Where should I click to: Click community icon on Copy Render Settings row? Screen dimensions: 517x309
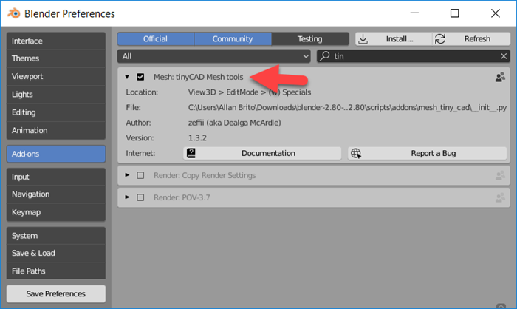(500, 176)
